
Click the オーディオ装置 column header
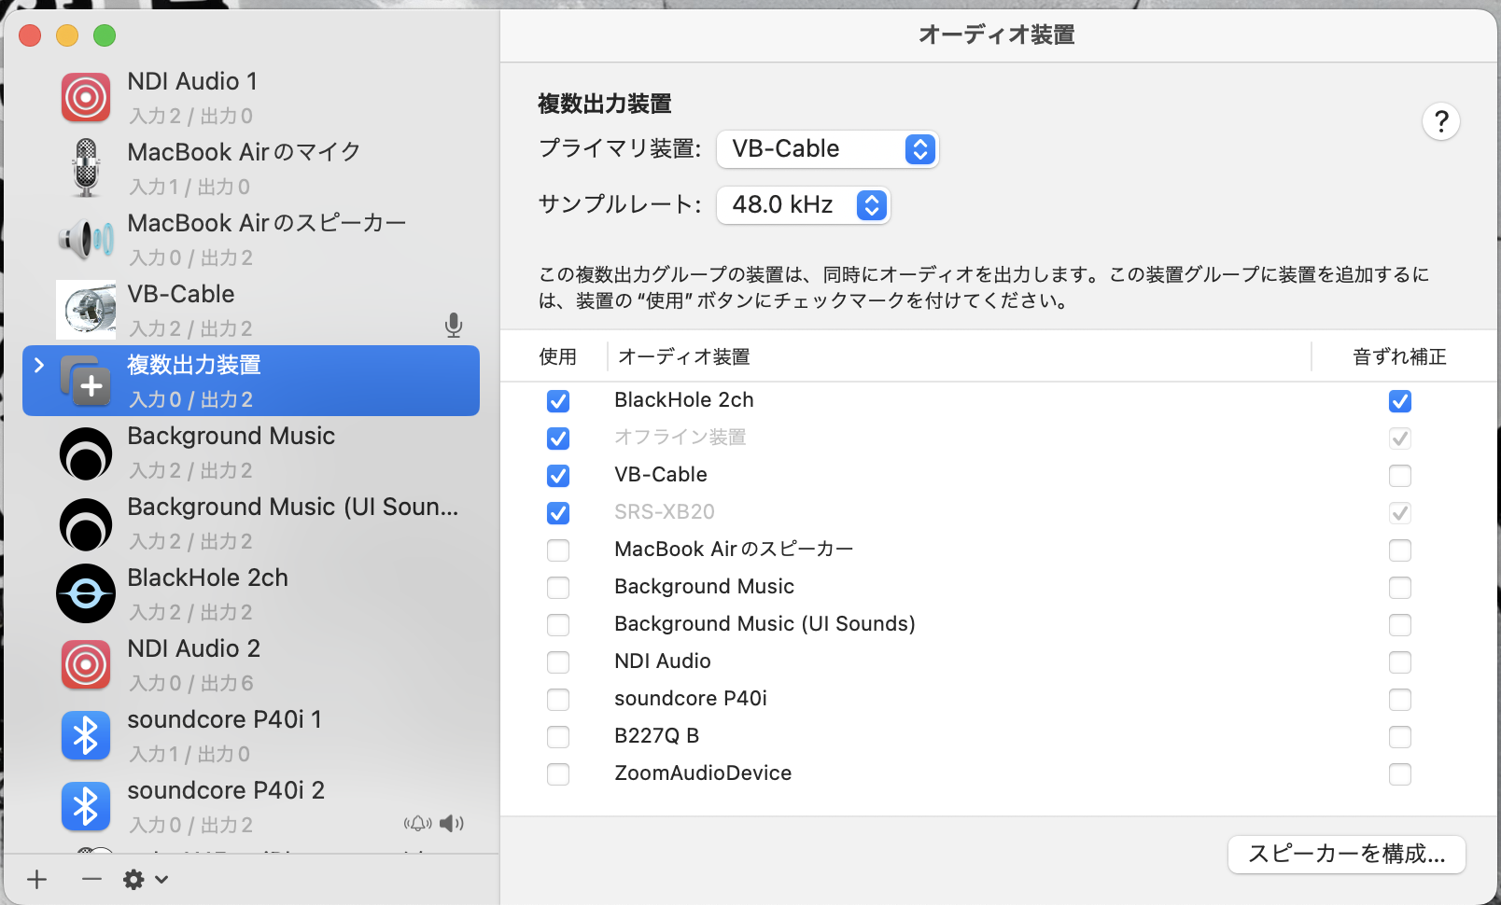point(683,356)
